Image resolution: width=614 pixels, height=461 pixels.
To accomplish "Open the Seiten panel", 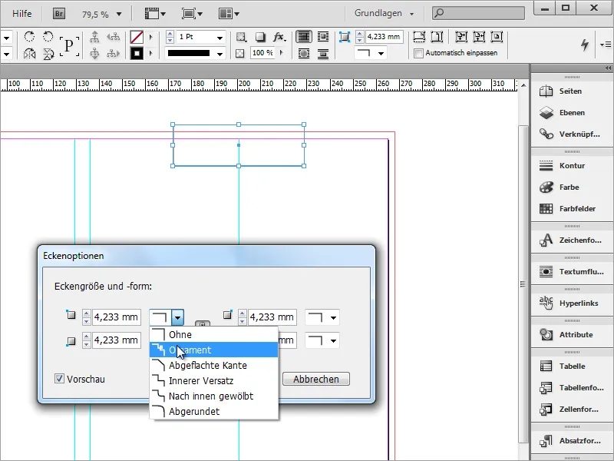I will (572, 91).
